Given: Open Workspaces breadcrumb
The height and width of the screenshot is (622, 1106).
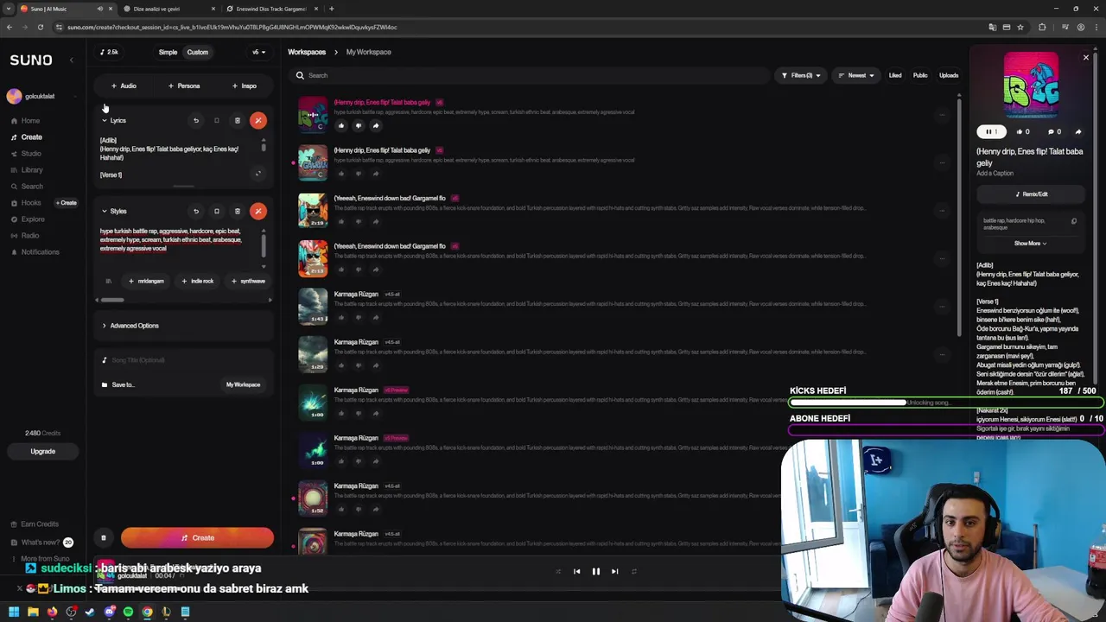Looking at the screenshot, I should click(x=307, y=52).
